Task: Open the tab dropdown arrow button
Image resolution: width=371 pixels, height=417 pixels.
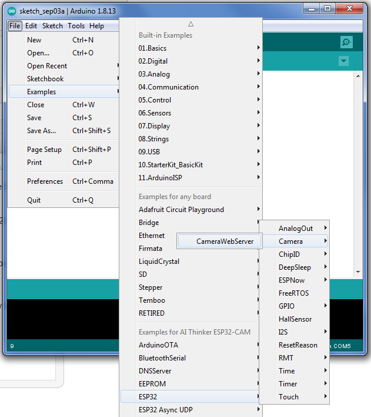Action: pos(343,61)
